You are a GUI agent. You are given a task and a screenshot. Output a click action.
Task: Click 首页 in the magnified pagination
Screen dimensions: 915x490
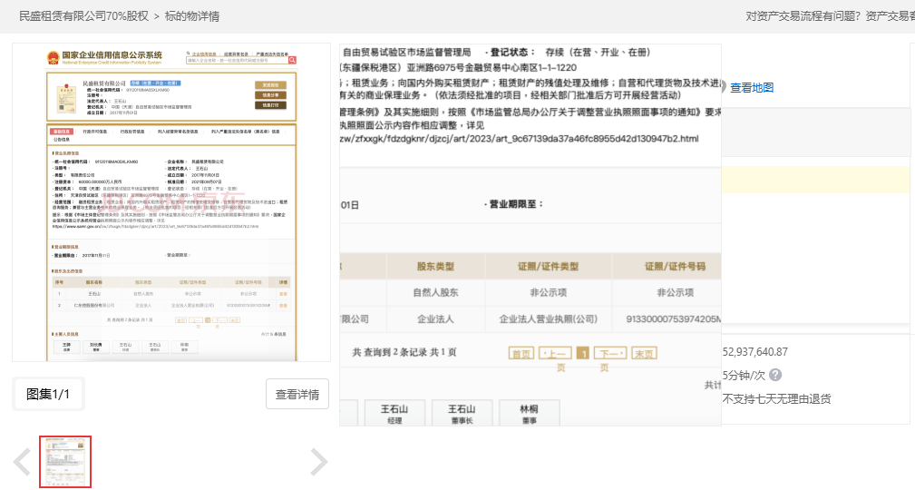click(x=521, y=353)
